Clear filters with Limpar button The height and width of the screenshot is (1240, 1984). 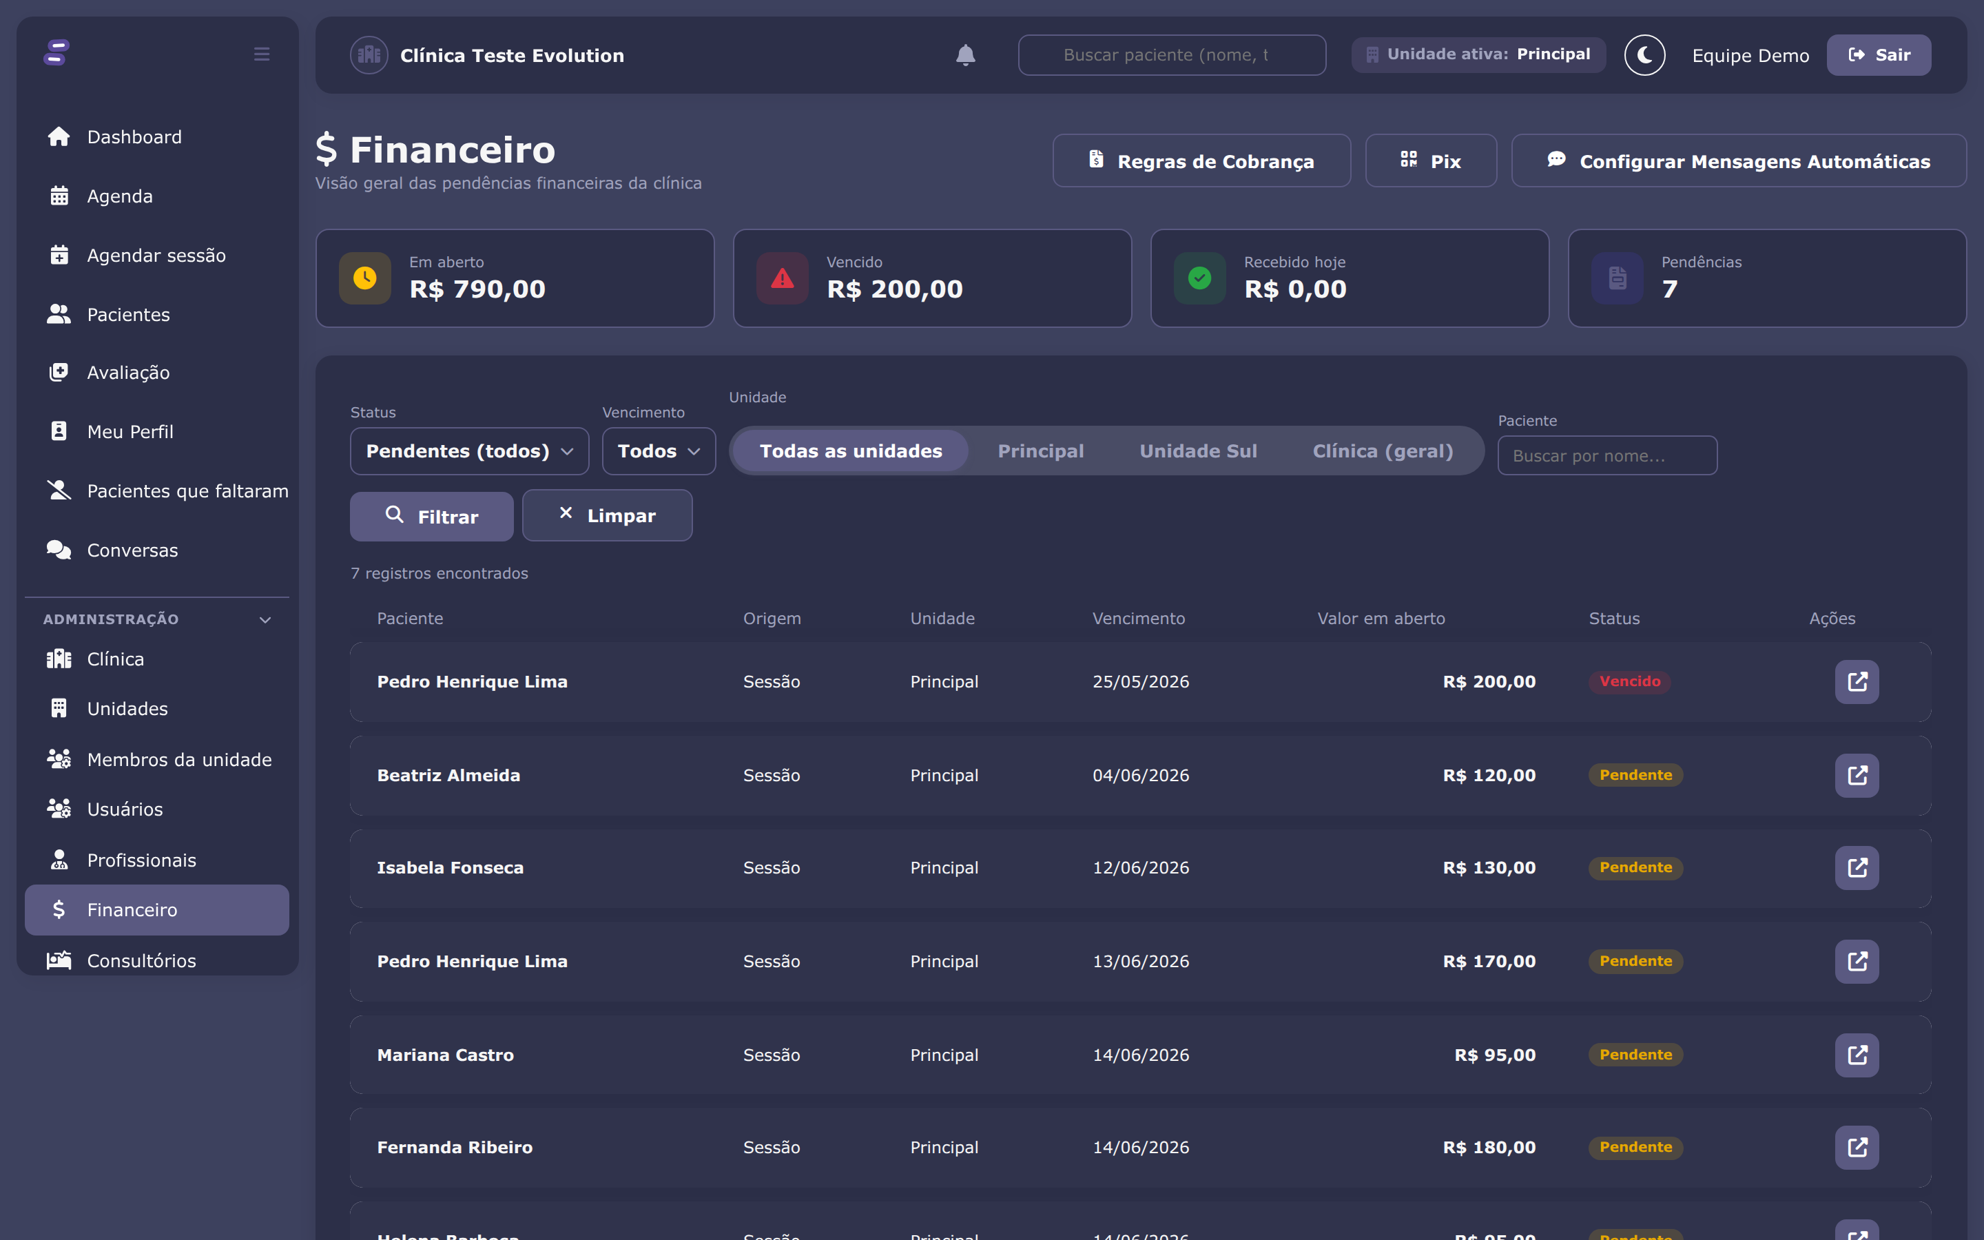tap(607, 515)
